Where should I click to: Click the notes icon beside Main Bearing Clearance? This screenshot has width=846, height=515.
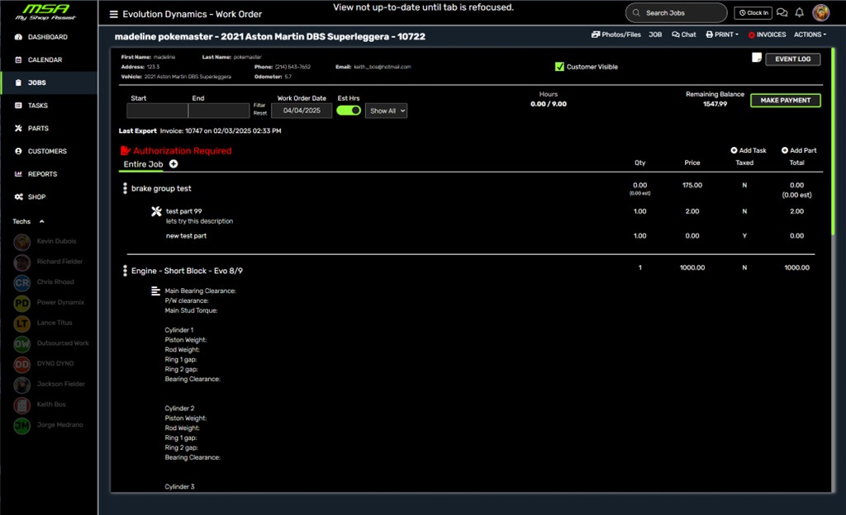coord(155,291)
